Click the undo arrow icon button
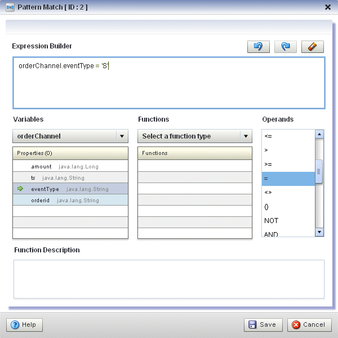 click(258, 47)
